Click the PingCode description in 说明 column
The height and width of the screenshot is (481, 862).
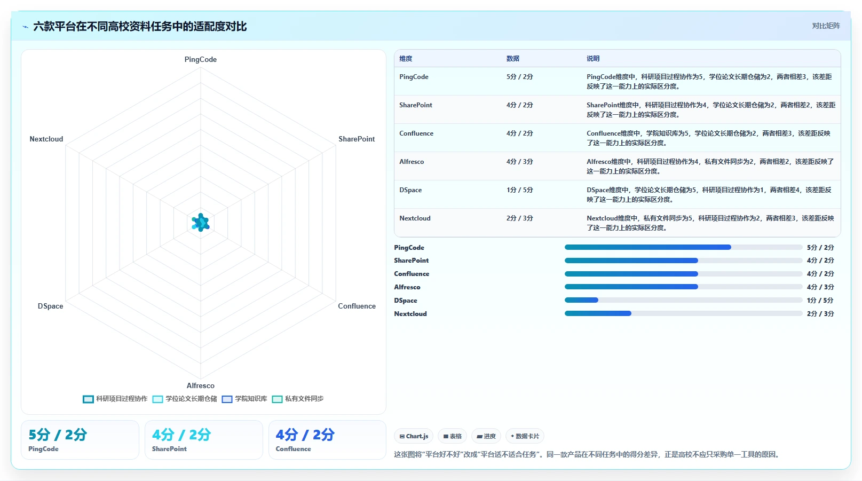click(x=709, y=82)
